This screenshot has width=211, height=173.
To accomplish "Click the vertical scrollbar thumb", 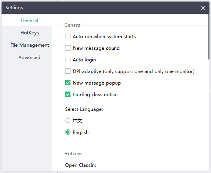I will (209, 37).
